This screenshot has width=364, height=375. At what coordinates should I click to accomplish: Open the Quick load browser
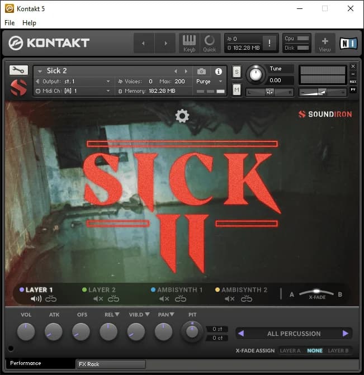pyautogui.click(x=210, y=43)
